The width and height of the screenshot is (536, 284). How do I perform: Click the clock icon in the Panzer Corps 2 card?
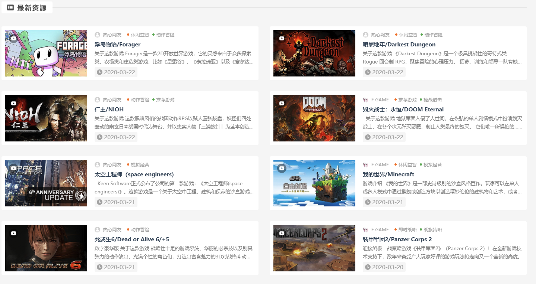(x=368, y=267)
